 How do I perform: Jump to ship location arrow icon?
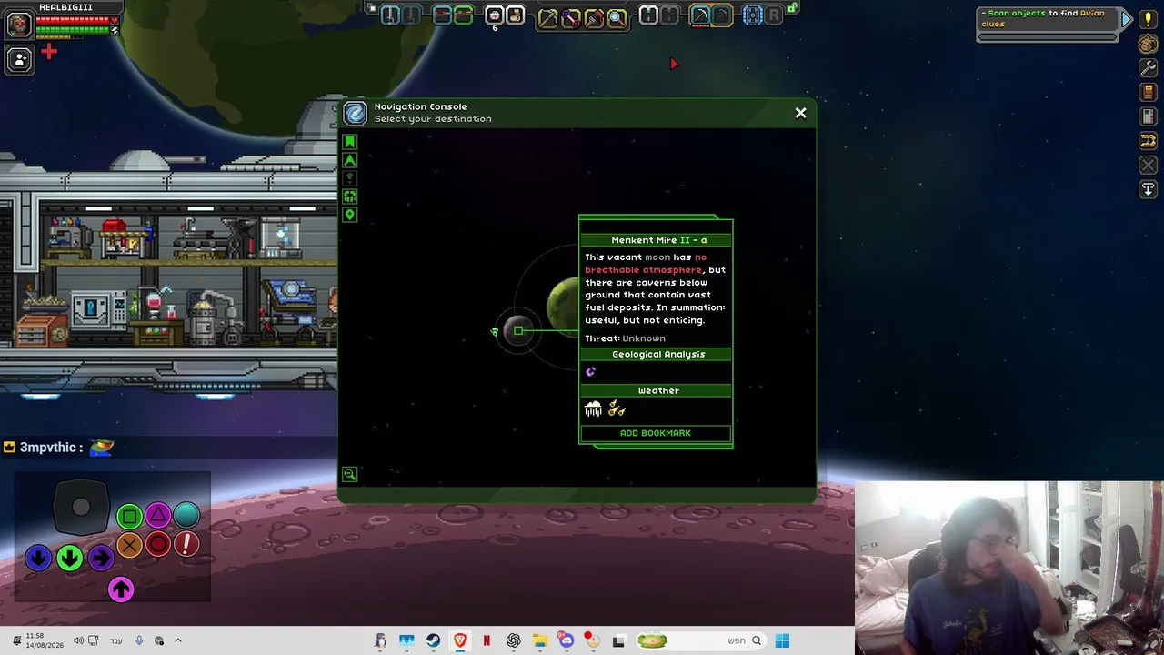pyautogui.click(x=349, y=160)
